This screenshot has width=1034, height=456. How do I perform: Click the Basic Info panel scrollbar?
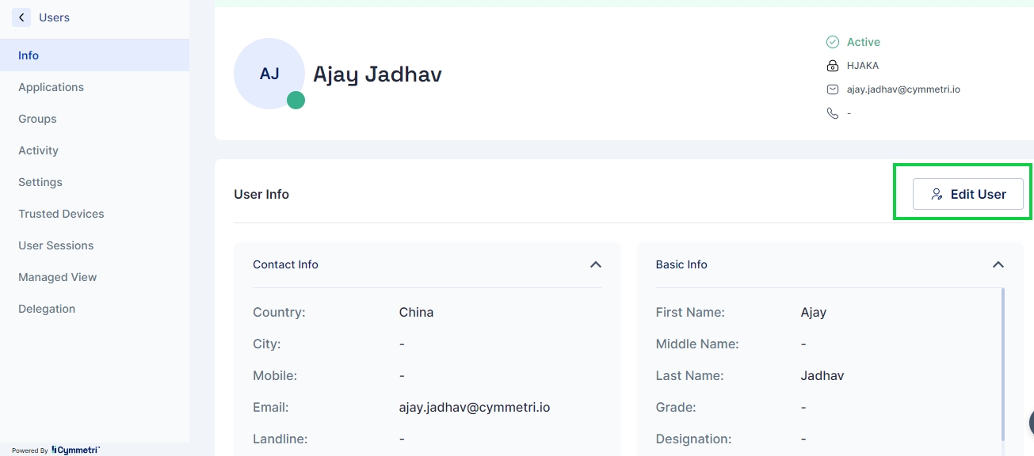point(1003,364)
